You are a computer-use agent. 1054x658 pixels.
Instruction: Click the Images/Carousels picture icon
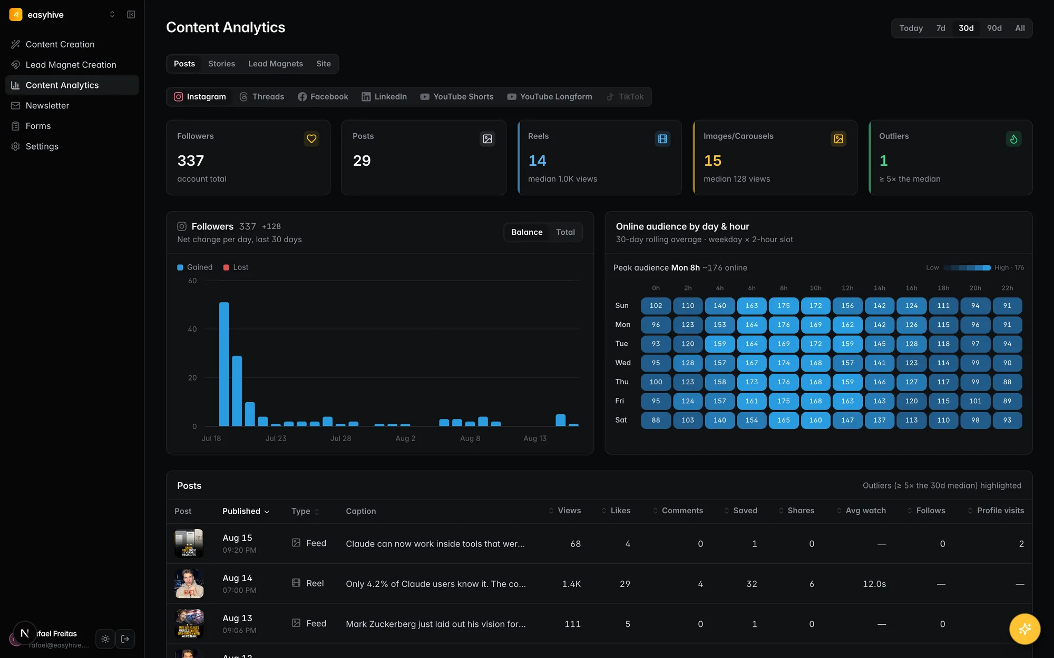pos(838,139)
